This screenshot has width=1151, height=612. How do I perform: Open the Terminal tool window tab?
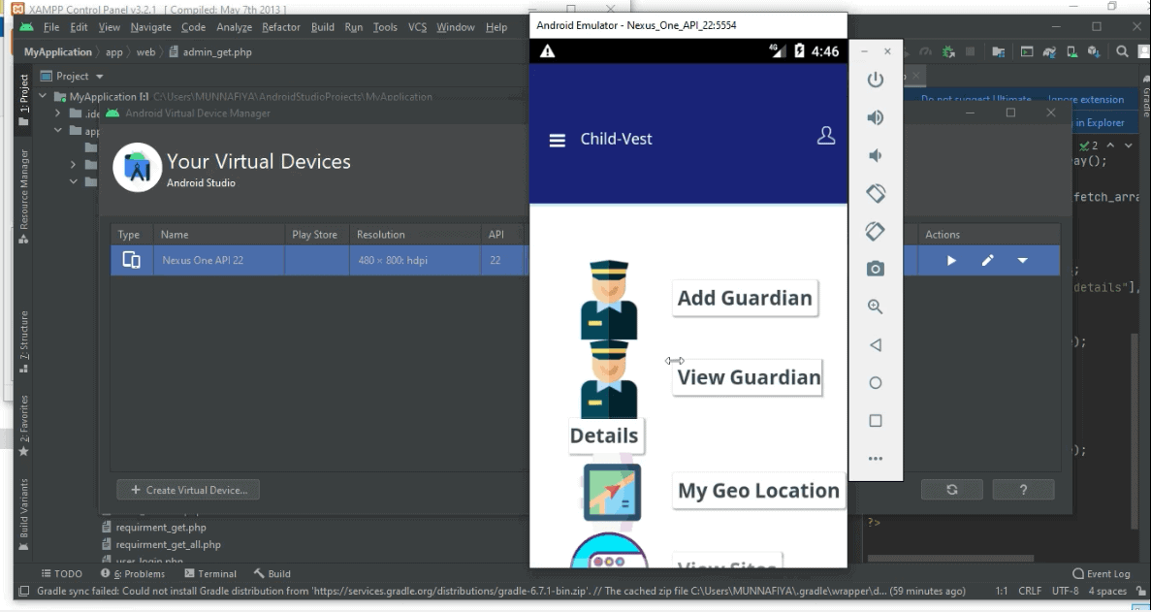(210, 574)
